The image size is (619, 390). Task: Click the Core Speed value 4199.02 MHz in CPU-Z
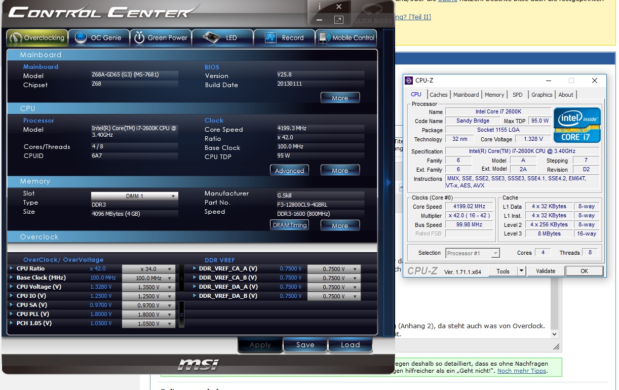469,207
